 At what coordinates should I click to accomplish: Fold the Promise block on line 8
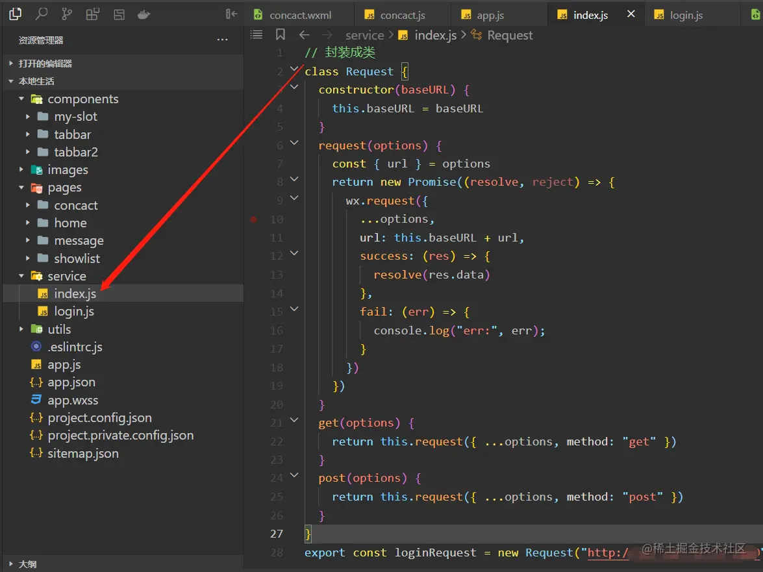click(x=294, y=179)
